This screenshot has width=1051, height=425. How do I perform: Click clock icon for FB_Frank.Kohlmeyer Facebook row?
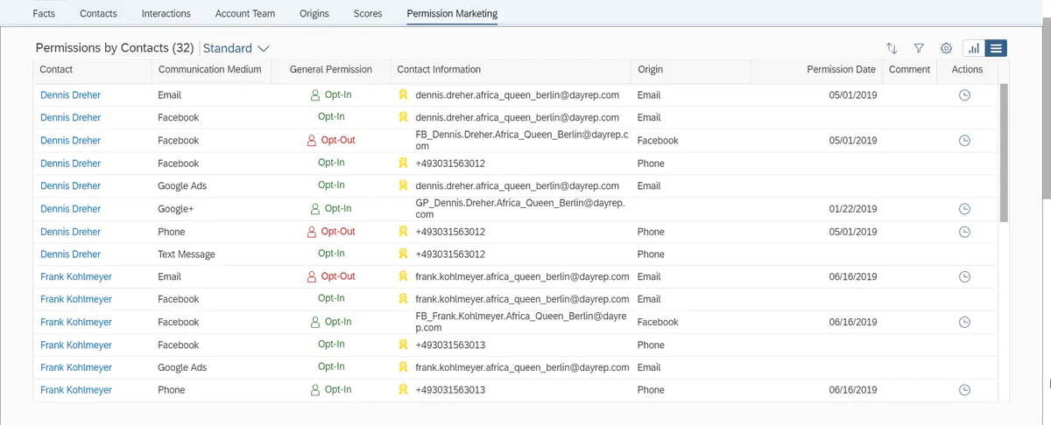click(x=965, y=322)
